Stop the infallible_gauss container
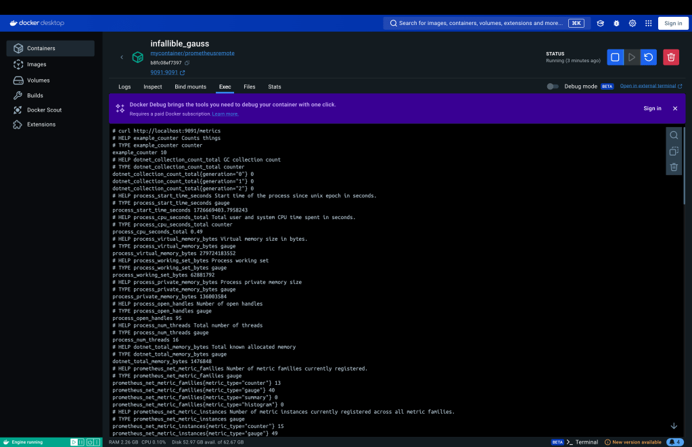 615,57
